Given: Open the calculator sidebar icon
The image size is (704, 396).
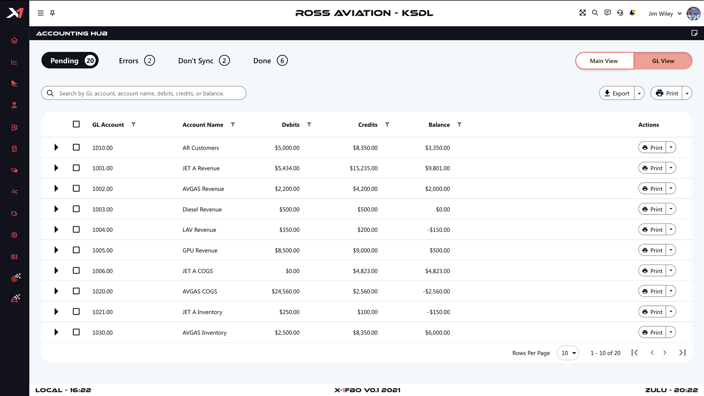Looking at the screenshot, I should click(14, 149).
